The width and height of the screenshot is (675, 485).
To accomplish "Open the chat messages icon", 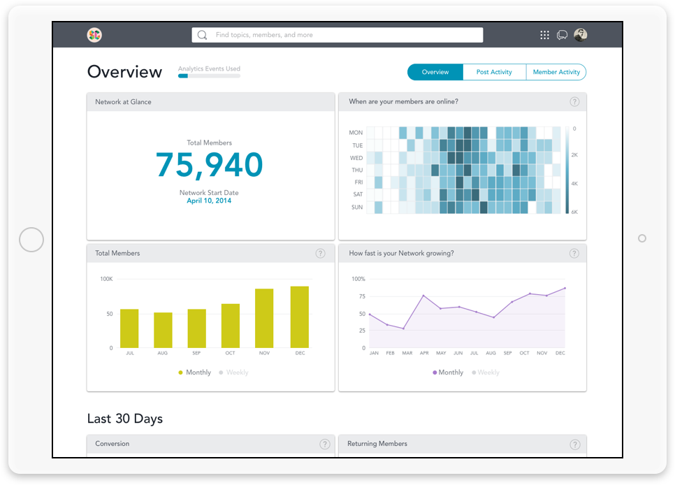I will pos(562,35).
